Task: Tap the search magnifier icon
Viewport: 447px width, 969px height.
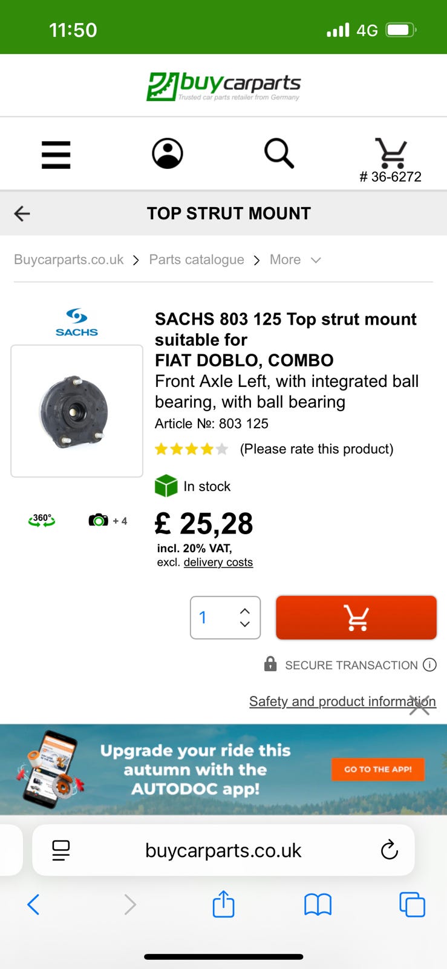Action: (279, 153)
